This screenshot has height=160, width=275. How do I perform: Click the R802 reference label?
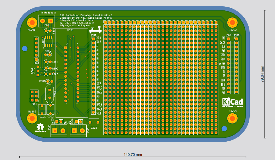(55, 69)
